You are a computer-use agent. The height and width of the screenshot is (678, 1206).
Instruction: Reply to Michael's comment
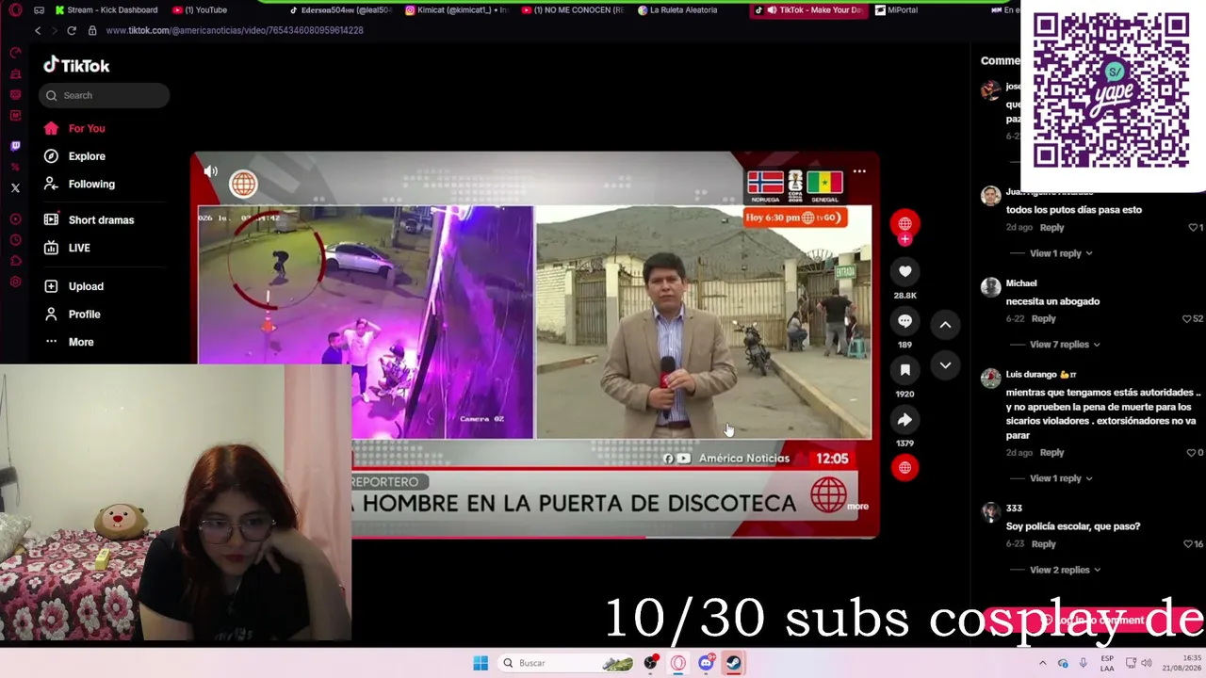click(x=1043, y=319)
